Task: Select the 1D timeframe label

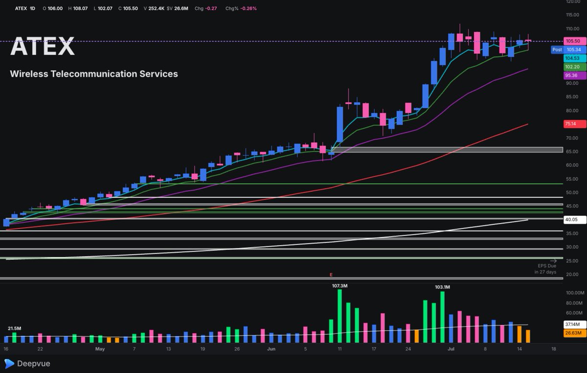Action: [32, 8]
